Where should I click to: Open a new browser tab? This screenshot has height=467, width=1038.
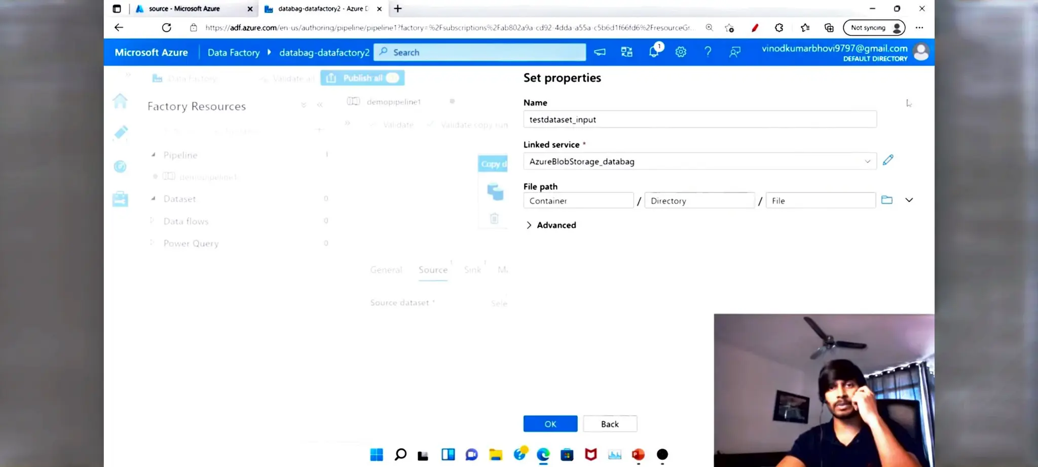(398, 9)
